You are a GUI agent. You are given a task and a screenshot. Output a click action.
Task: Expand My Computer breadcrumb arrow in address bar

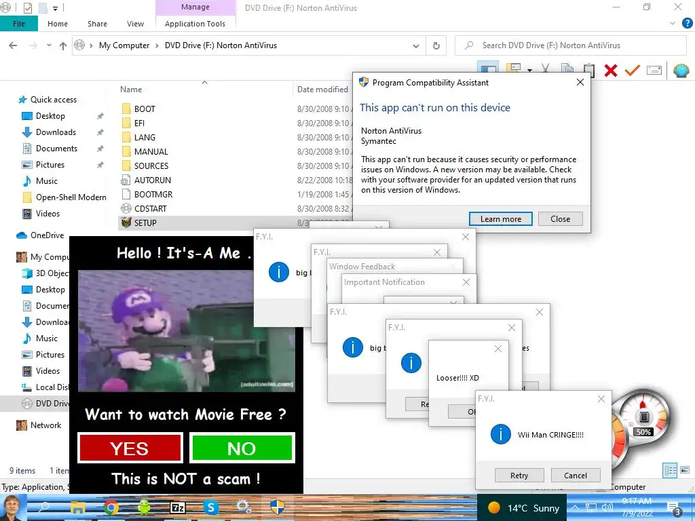[157, 45]
